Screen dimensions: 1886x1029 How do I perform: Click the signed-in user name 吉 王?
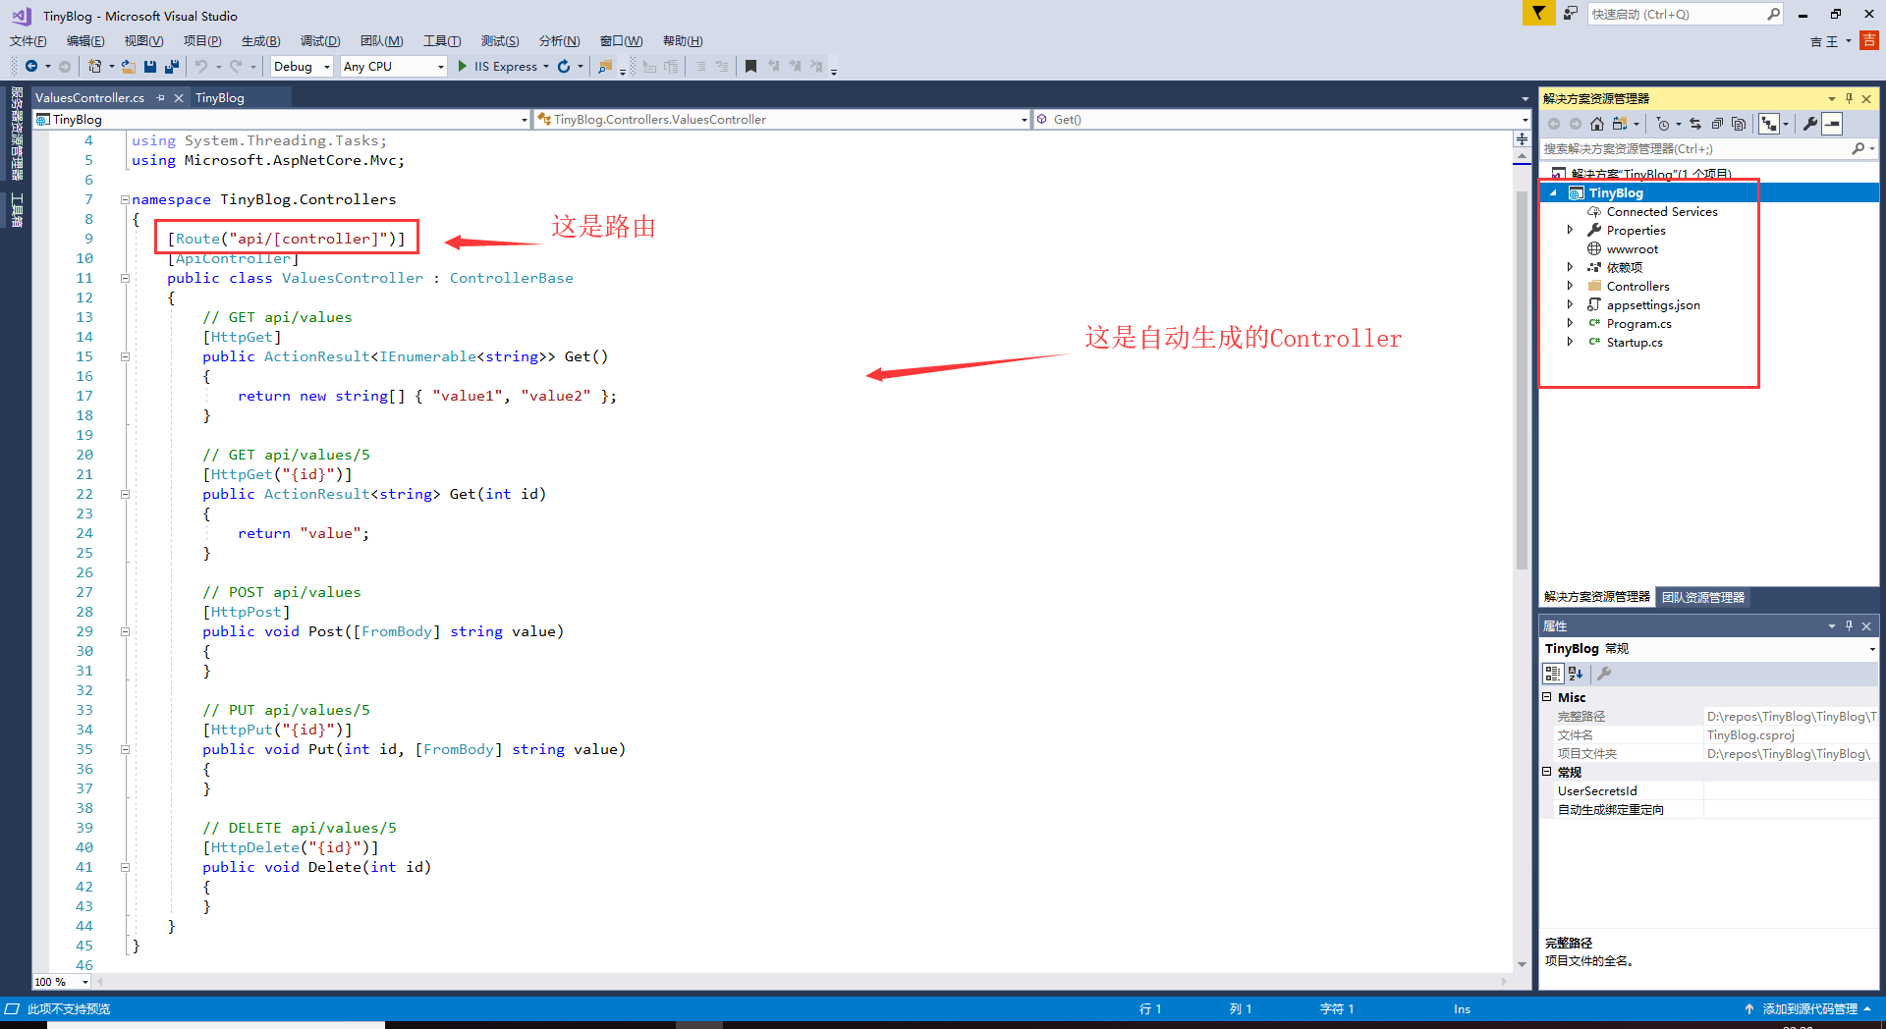pos(1824,41)
